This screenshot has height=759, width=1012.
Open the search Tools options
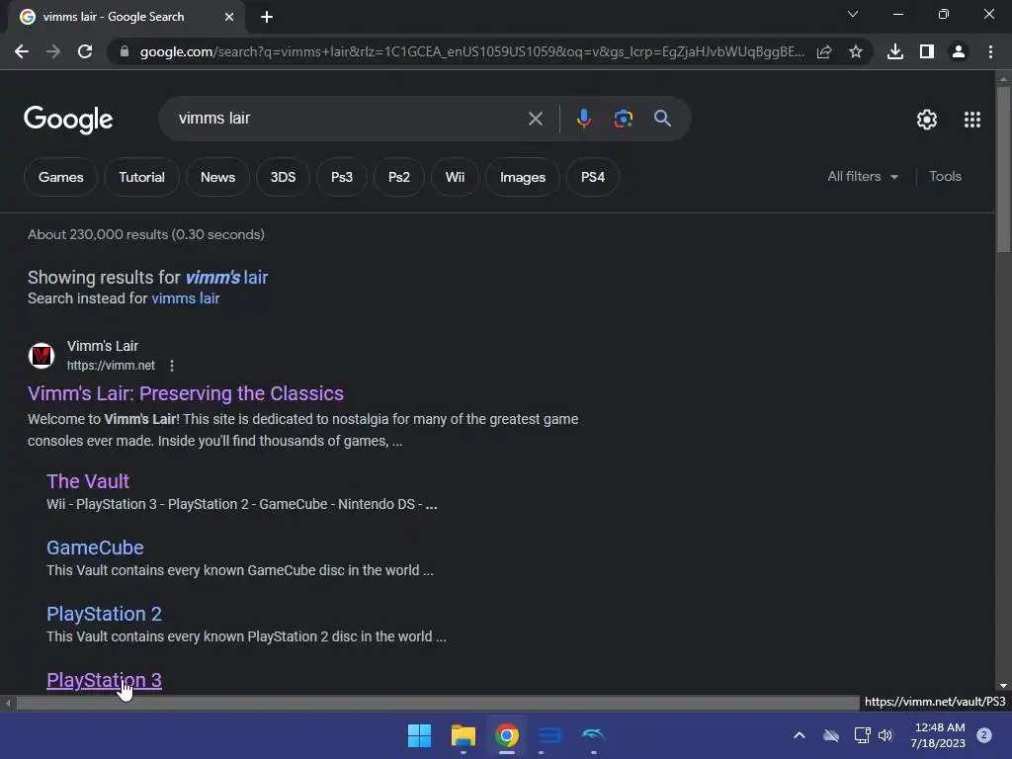coord(945,177)
